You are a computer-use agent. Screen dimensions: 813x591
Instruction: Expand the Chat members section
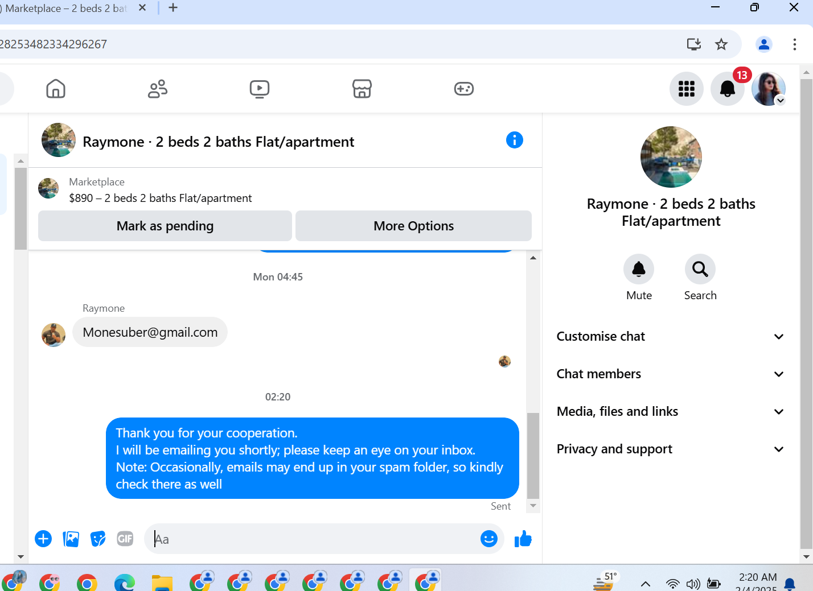coord(671,374)
